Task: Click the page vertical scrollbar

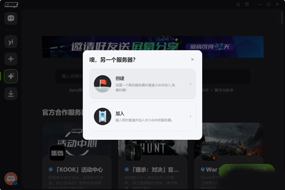Action: (282, 18)
